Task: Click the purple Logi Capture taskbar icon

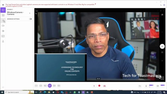Action: point(83,92)
